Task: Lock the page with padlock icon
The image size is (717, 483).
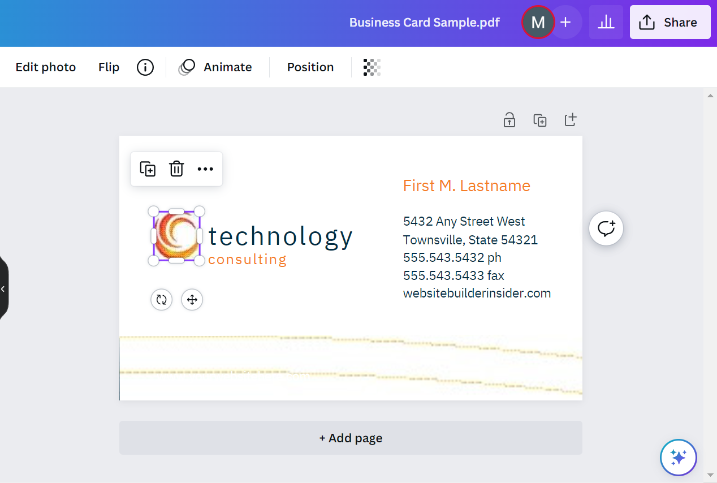Action: (x=509, y=120)
